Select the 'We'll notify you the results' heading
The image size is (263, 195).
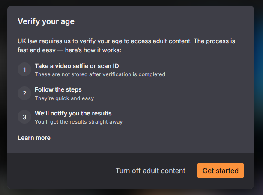tap(73, 113)
